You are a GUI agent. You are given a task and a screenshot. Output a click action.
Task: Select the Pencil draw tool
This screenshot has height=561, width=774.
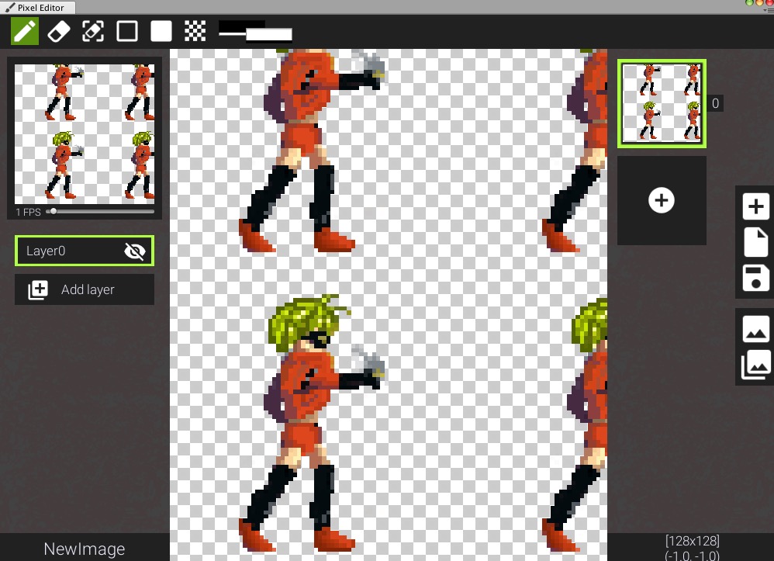pyautogui.click(x=25, y=31)
